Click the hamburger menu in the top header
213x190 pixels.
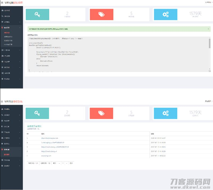2,2
